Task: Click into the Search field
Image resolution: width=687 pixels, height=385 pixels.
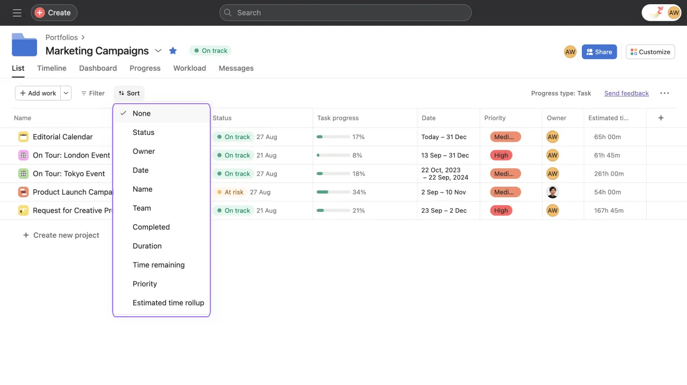Action: click(345, 13)
